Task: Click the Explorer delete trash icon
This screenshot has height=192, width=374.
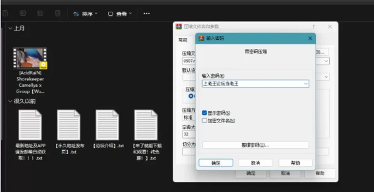Action: (58, 13)
